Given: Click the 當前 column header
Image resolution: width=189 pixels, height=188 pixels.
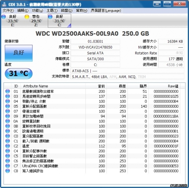Looking at the screenshot, I should pyautogui.click(x=96, y=86).
